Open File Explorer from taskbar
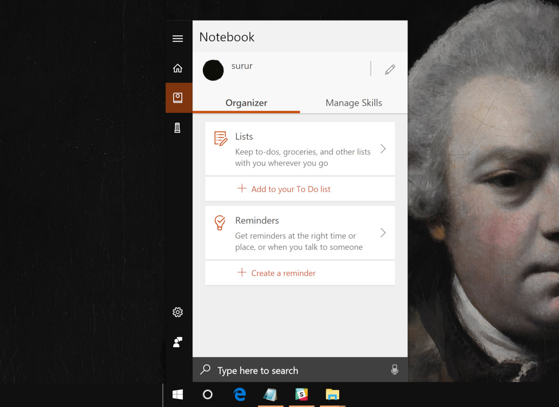 tap(332, 395)
